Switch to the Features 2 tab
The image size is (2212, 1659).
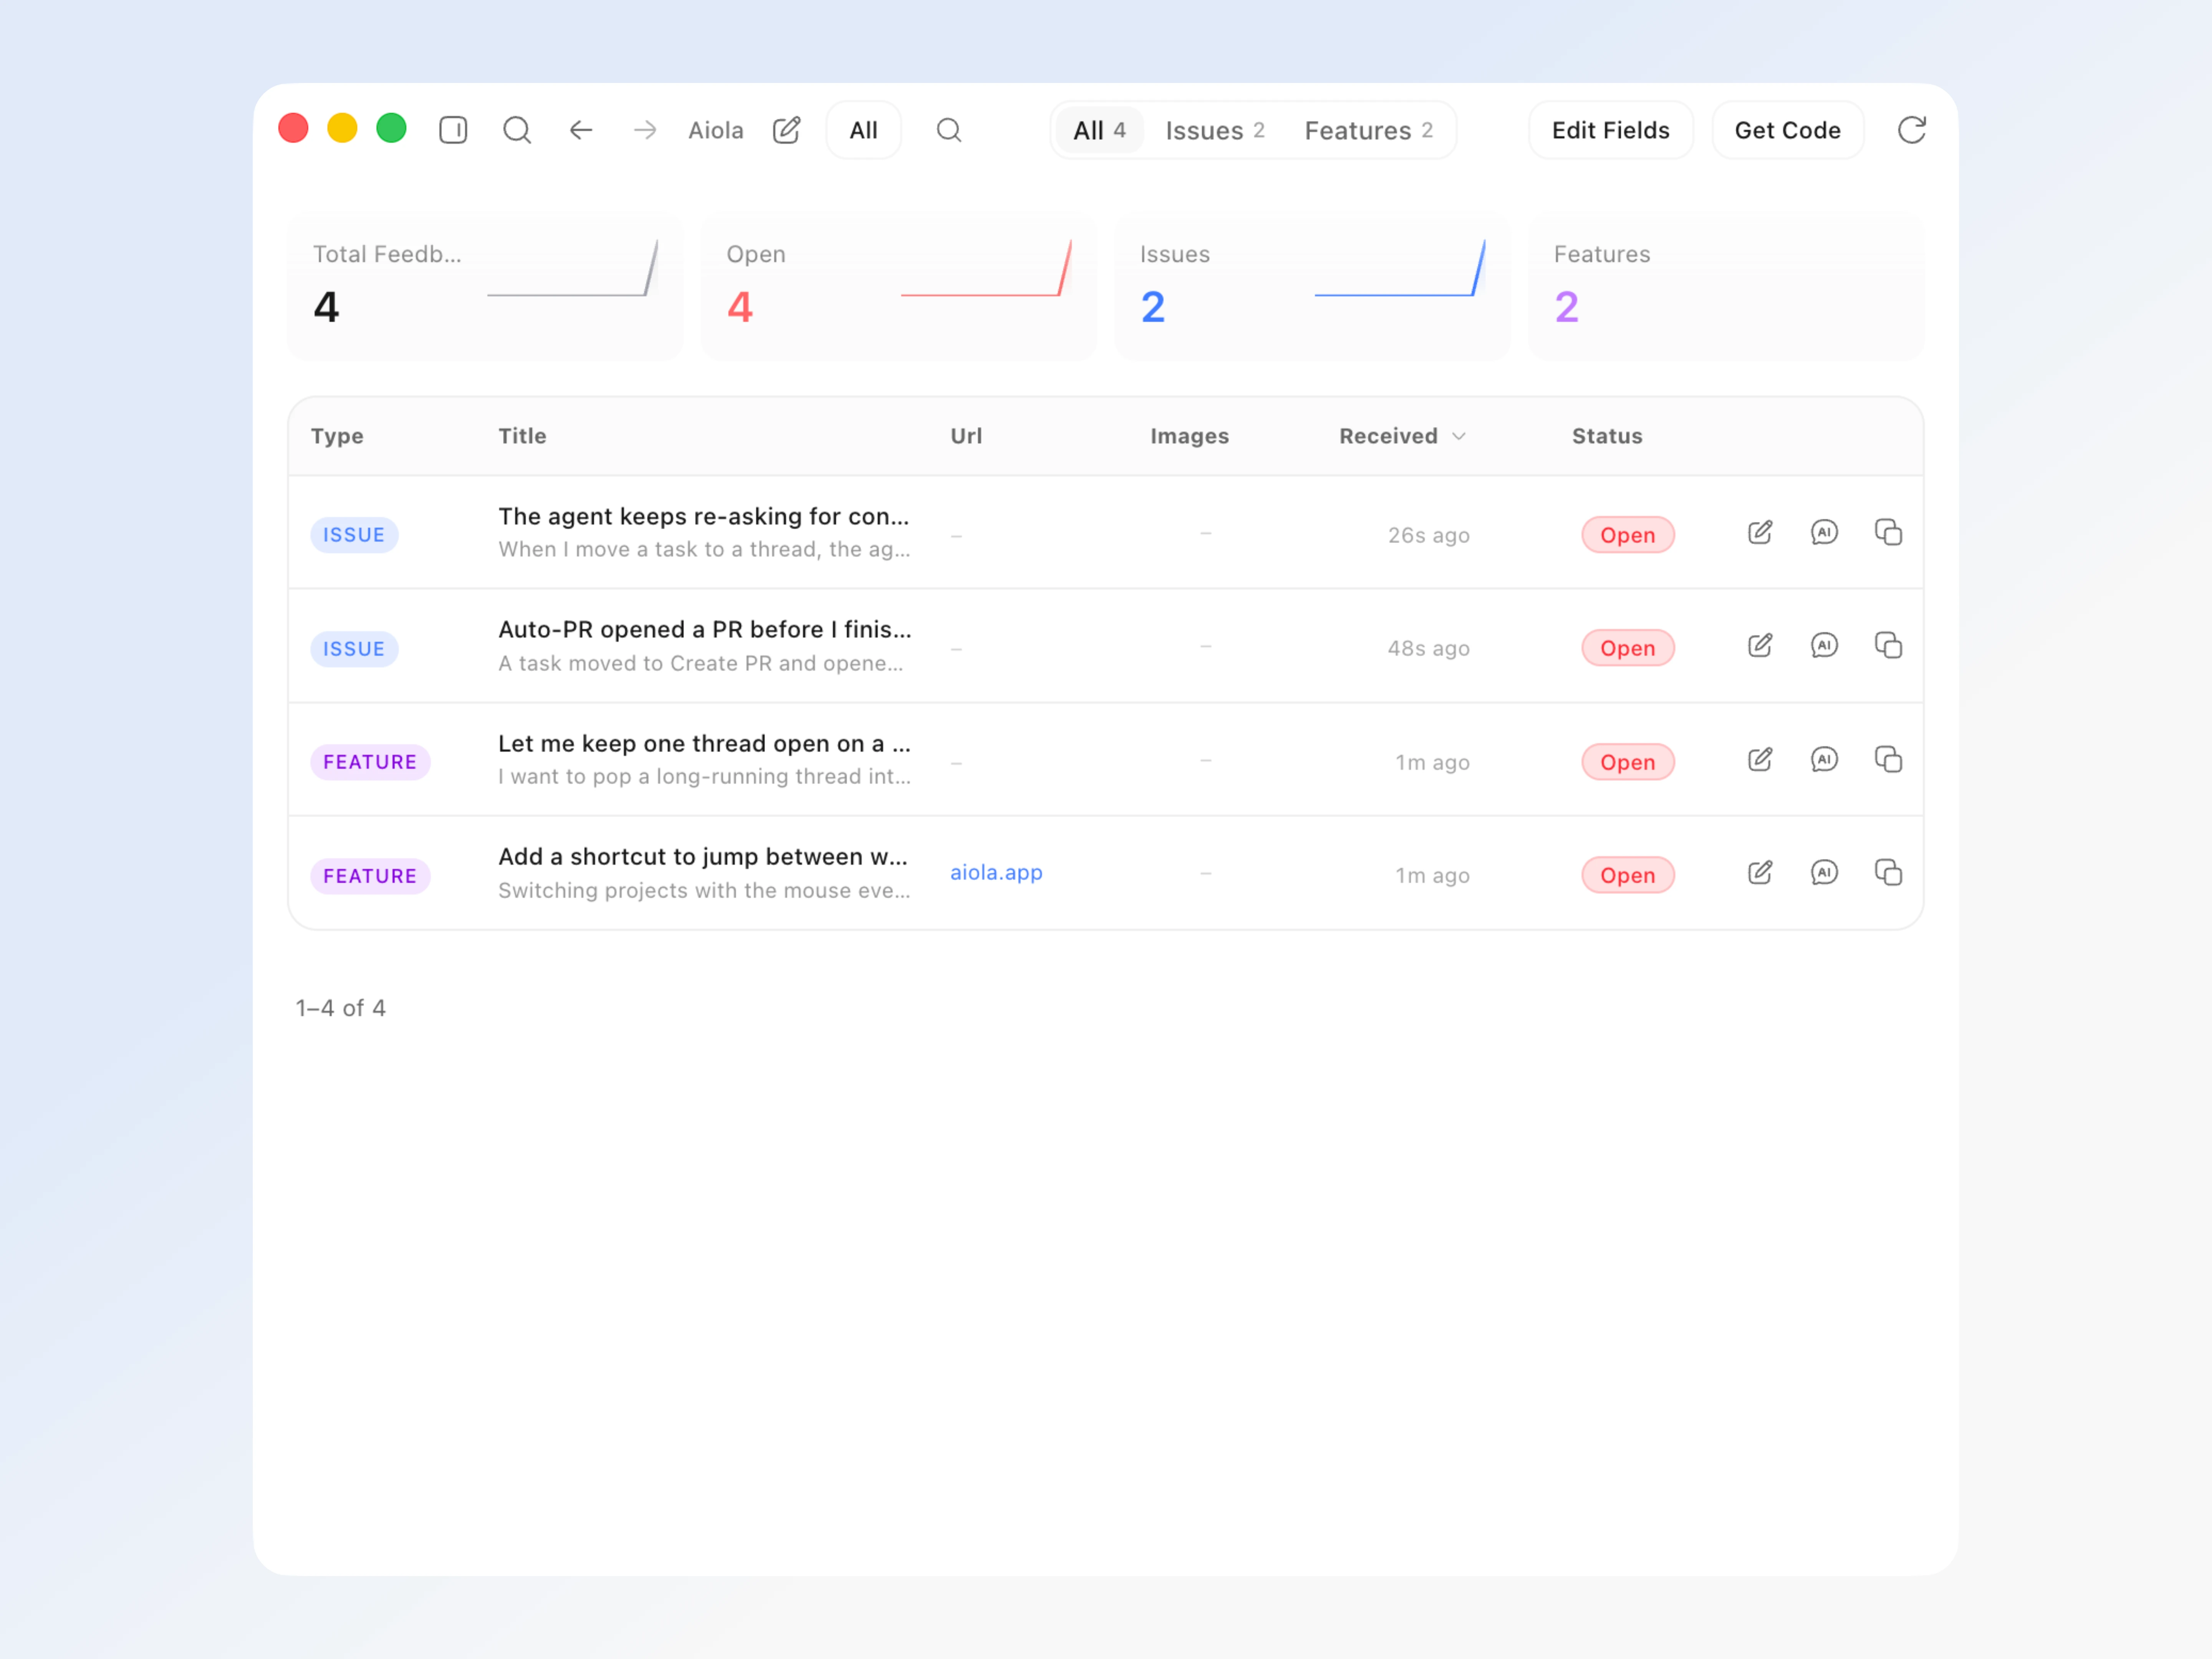[x=1369, y=130]
